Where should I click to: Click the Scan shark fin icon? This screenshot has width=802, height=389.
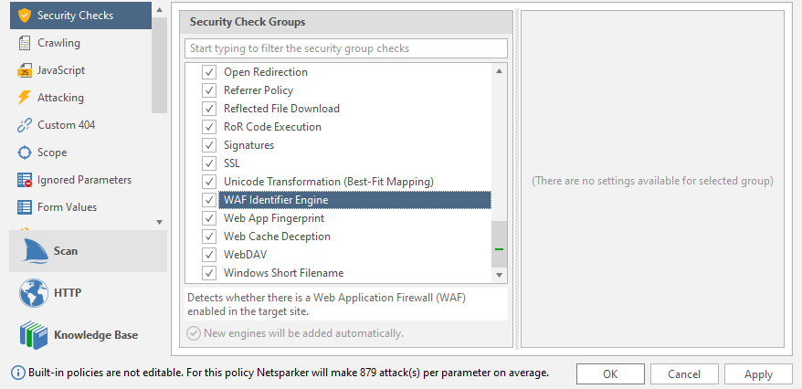[34, 251]
